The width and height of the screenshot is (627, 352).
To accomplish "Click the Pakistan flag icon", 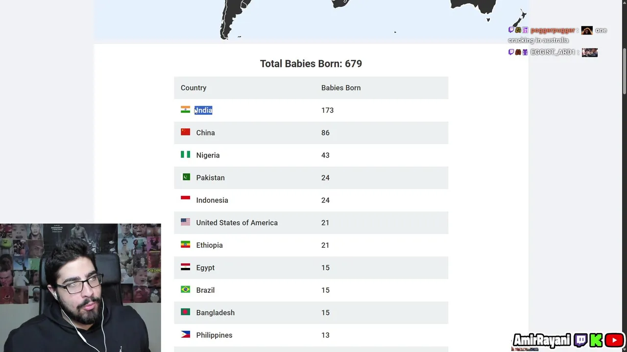I will [x=185, y=177].
